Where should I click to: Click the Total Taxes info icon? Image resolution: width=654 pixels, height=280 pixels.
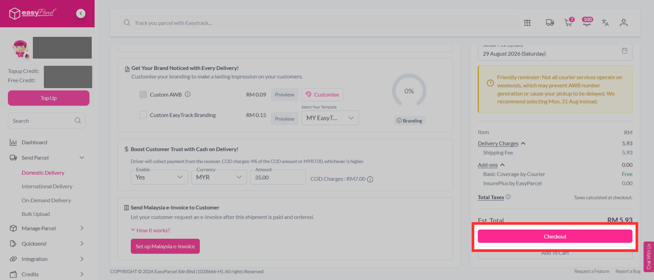508,197
